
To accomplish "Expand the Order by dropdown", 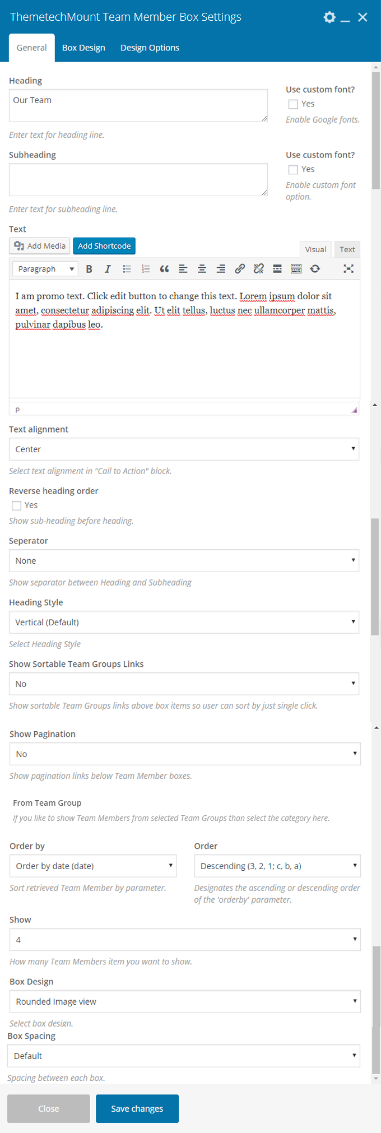I will 93,866.
